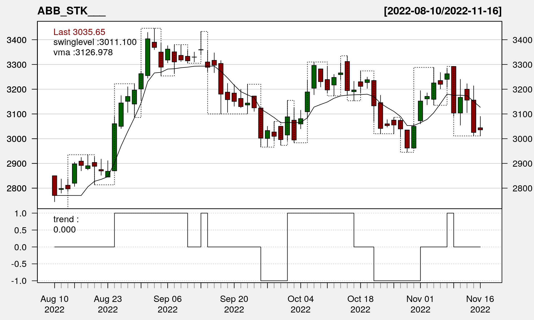The width and height of the screenshot is (534, 320).
Task: Click the 3400 label on left axis
Action: coord(16,40)
